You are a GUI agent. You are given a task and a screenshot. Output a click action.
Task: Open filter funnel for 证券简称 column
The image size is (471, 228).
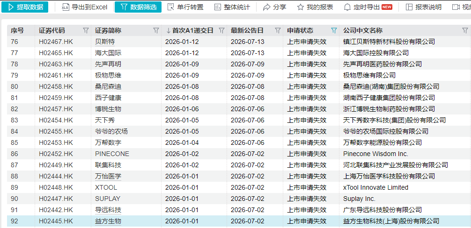(156, 30)
